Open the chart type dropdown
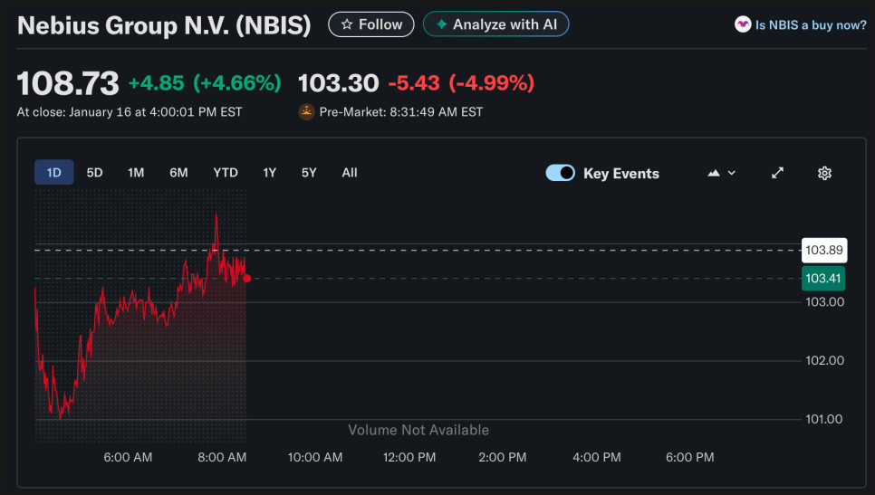The width and height of the screenshot is (875, 495). (721, 173)
